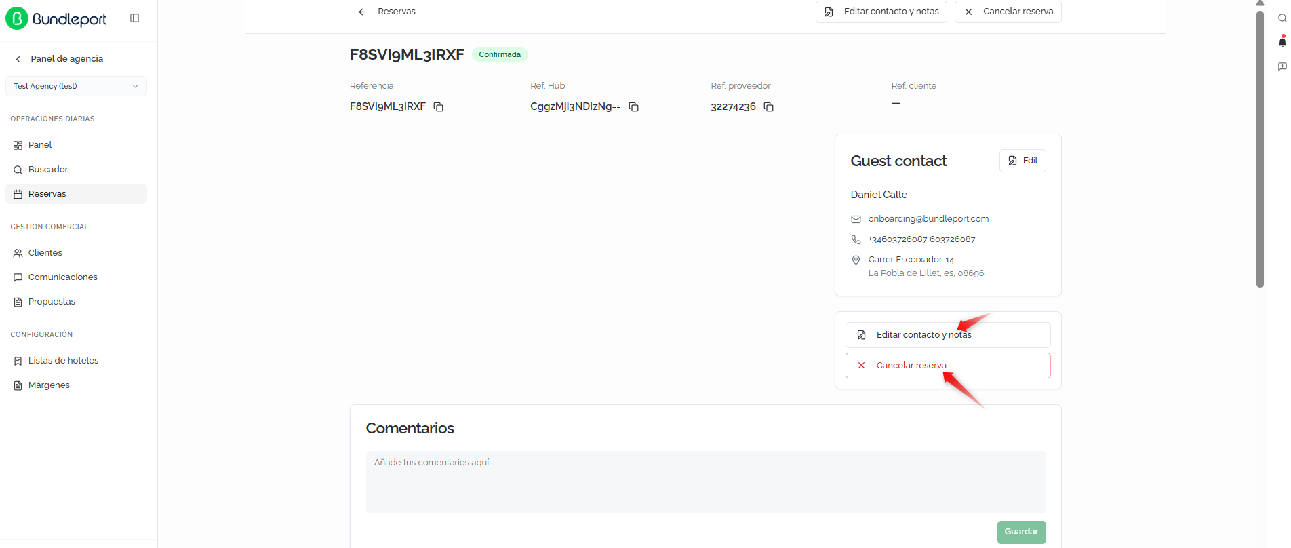Screen dimensions: 1291x548
Task: Click the Márgenes document icon
Action: 18,385
